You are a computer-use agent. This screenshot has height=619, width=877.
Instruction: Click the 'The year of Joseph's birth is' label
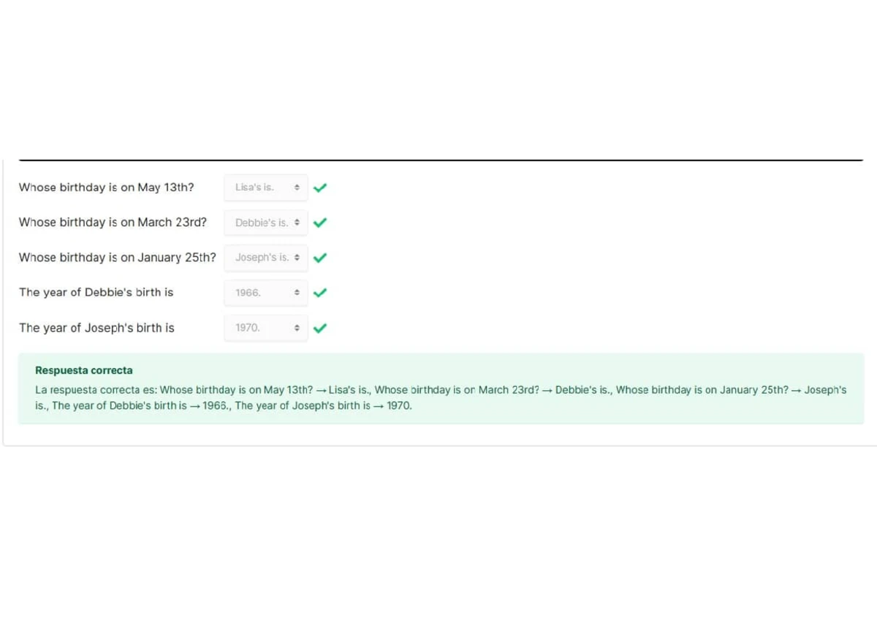[x=96, y=328]
